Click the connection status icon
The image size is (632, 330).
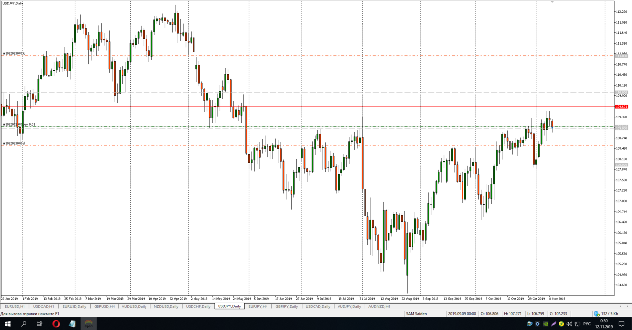coord(596,314)
